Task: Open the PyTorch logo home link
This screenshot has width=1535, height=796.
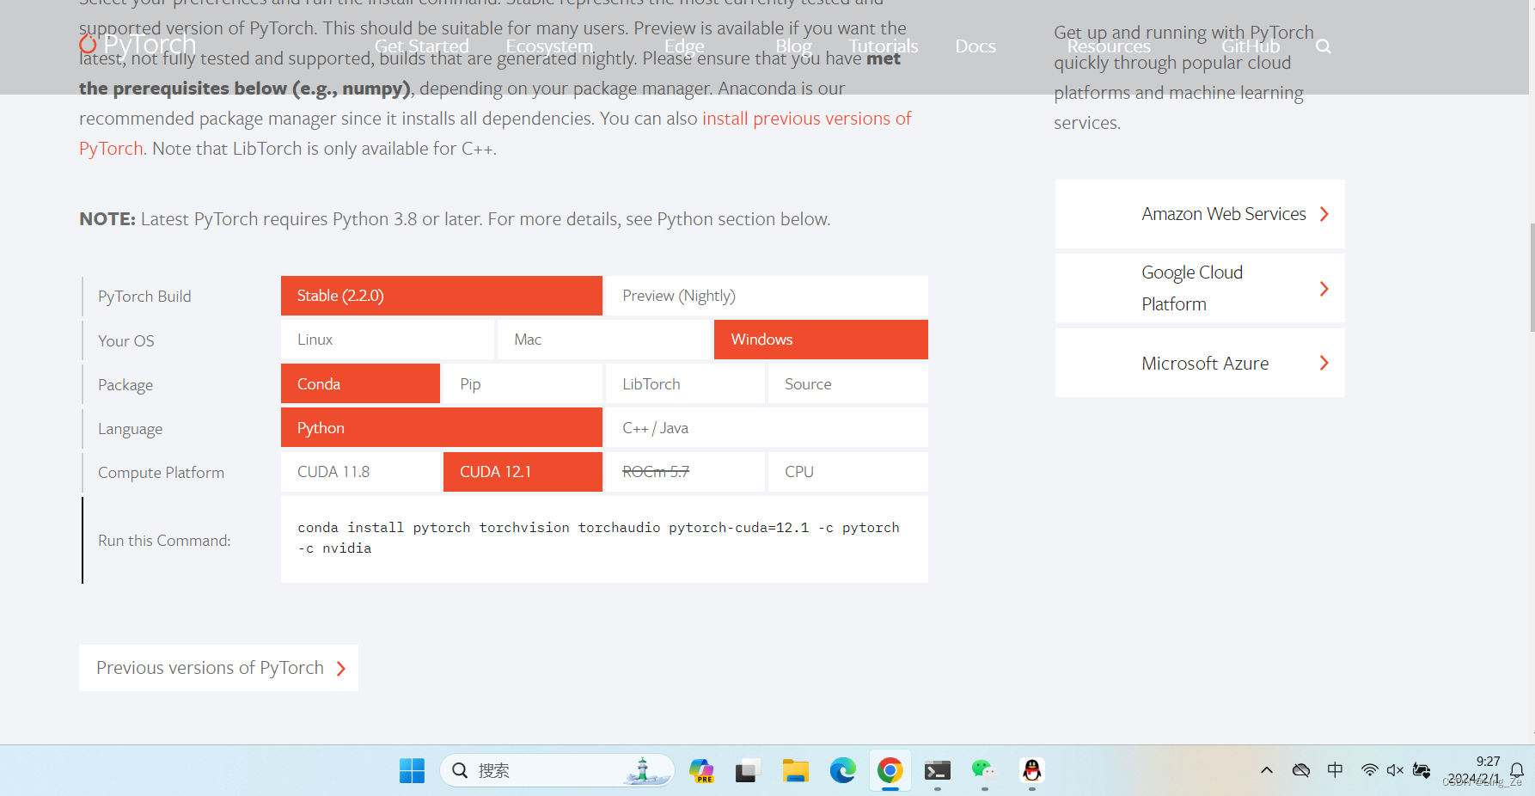Action: tap(138, 45)
